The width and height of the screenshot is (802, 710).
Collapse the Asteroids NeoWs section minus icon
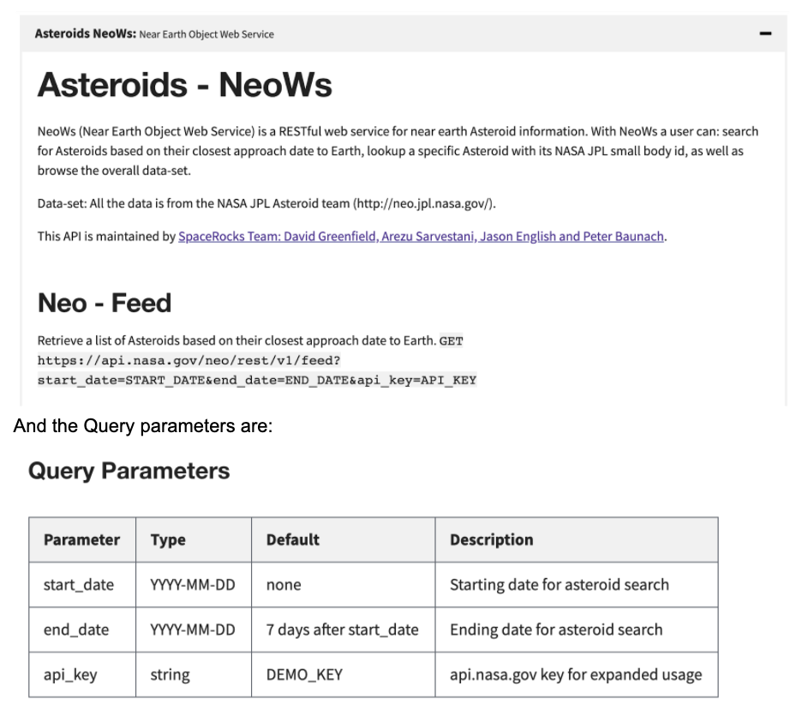point(765,34)
